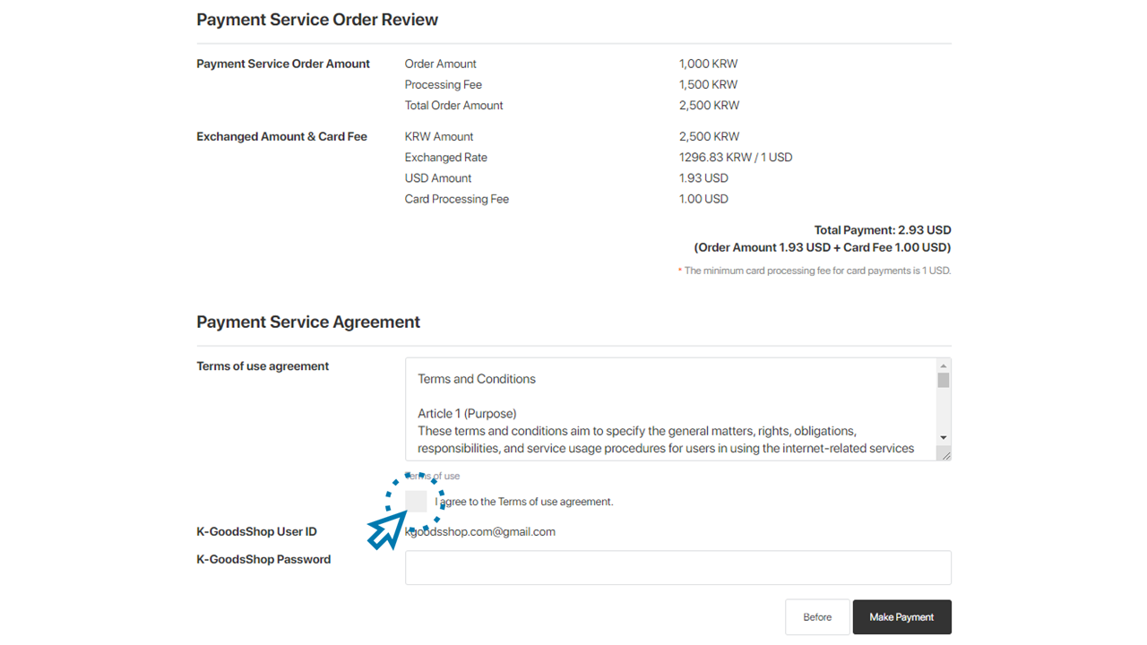Viewport: 1147px width, 645px height.
Task: Click the 1296.83 KRW / 1 USD exchange rate
Action: [736, 158]
